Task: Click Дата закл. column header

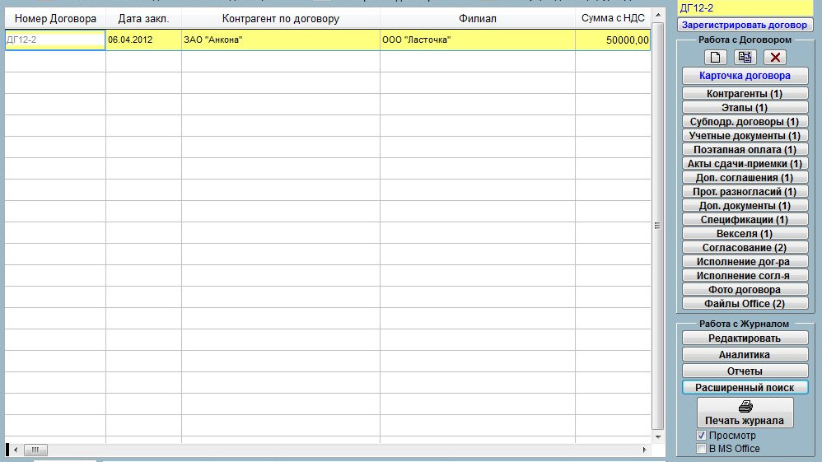Action: pos(143,18)
